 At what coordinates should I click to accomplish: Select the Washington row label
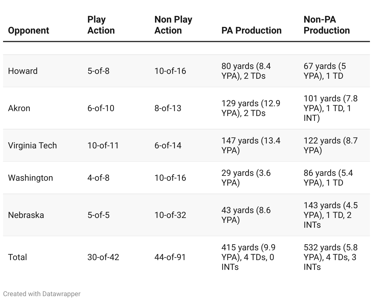[30, 178]
